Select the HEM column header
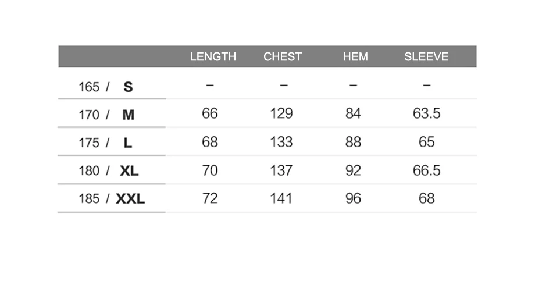Screen dimensions: 535x292 point(355,56)
